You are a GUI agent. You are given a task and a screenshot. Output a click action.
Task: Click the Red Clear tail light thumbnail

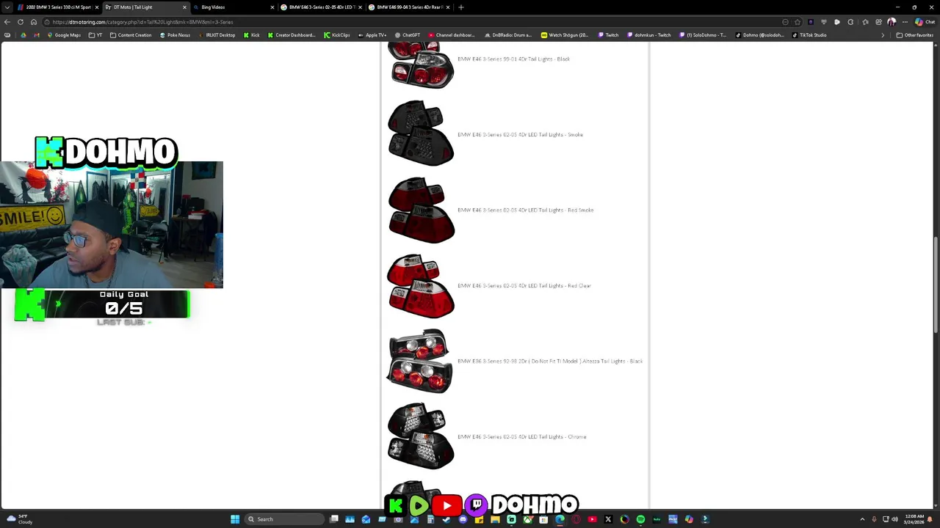[421, 286]
